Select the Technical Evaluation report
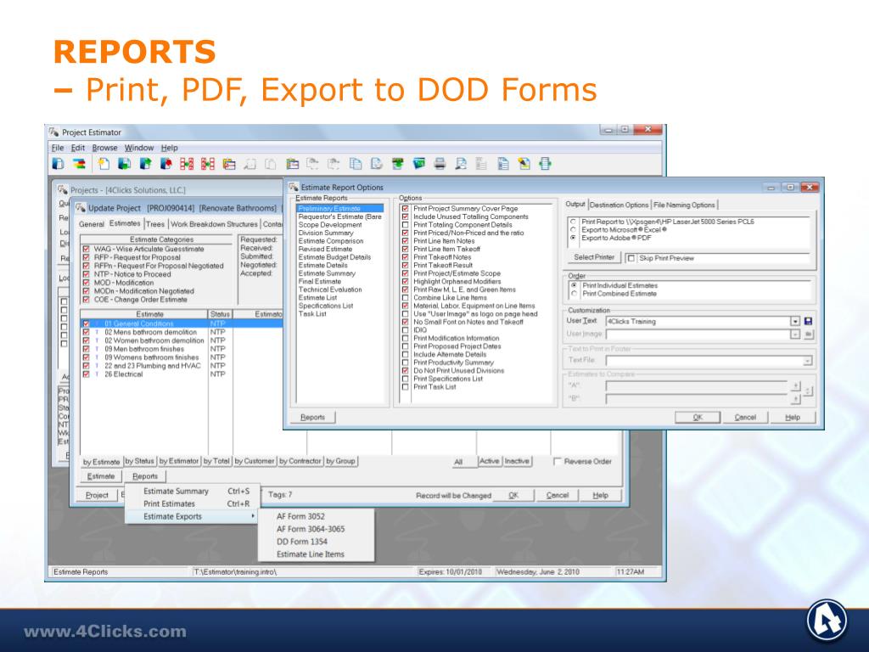The image size is (869, 652). [x=330, y=289]
